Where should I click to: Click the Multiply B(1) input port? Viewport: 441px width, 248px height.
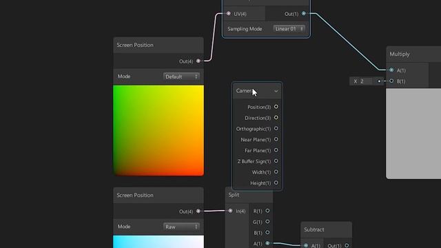point(391,81)
